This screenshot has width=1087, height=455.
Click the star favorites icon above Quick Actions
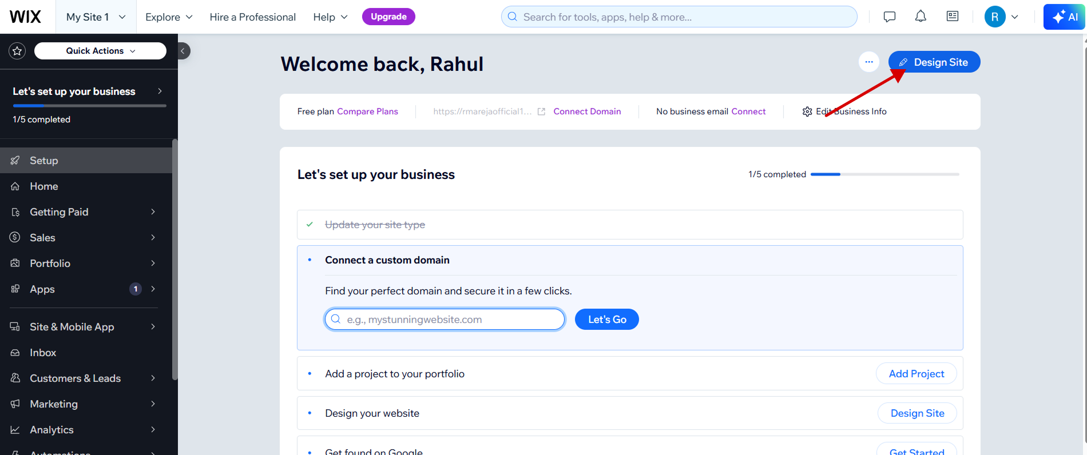(17, 51)
